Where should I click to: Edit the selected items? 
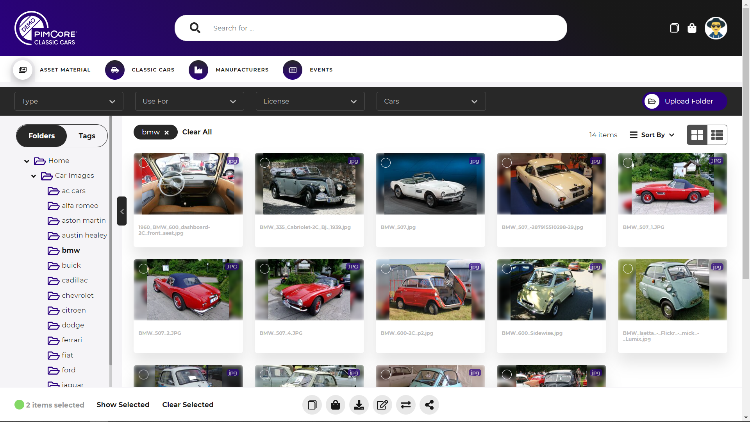(382, 405)
